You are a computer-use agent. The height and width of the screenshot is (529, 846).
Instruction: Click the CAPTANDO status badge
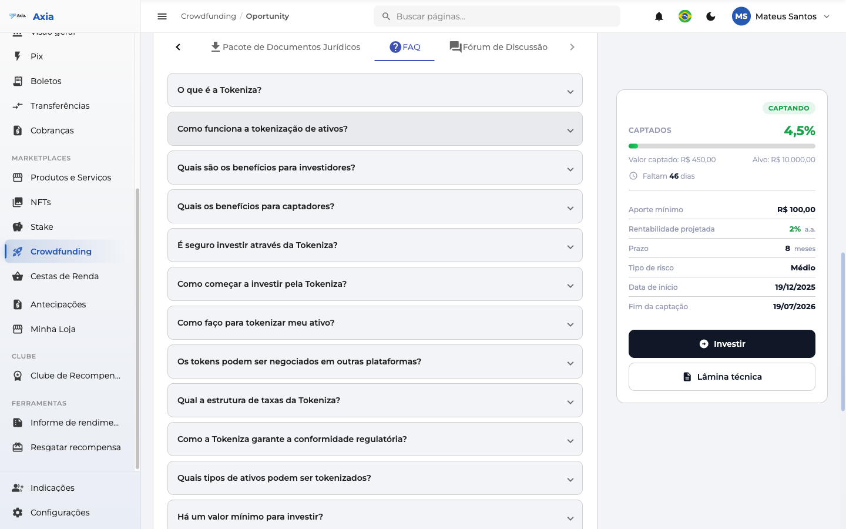[x=788, y=108]
